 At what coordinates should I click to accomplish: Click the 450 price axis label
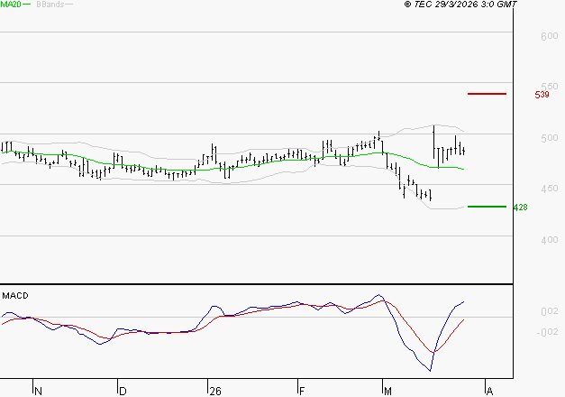point(548,189)
